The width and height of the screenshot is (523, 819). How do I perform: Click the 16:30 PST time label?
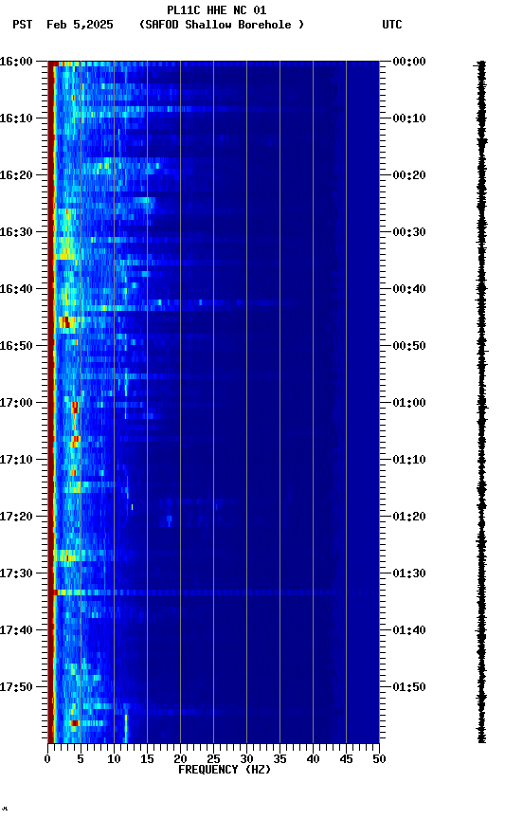click(x=16, y=232)
